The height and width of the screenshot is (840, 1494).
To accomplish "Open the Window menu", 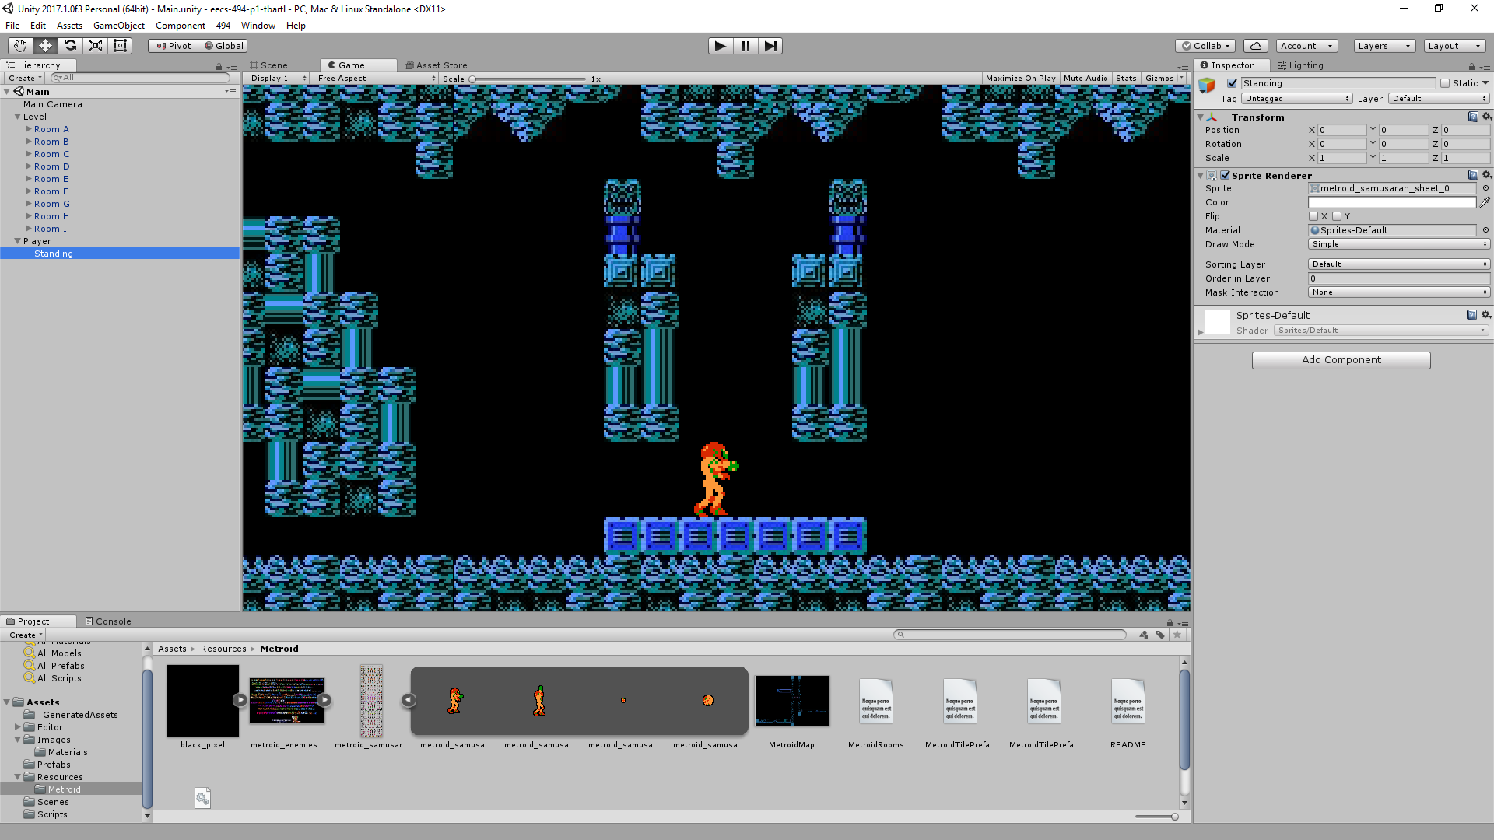I will pyautogui.click(x=258, y=26).
